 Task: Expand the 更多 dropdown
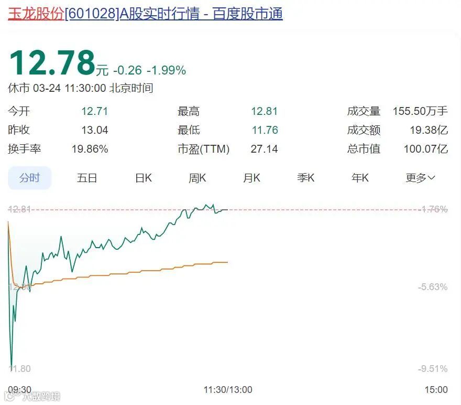(x=420, y=178)
